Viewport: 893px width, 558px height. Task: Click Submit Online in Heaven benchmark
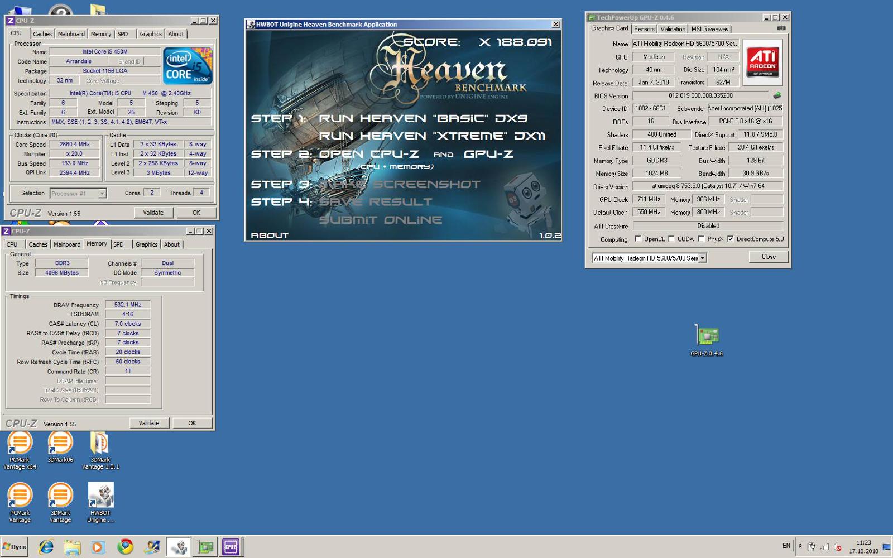(x=380, y=220)
